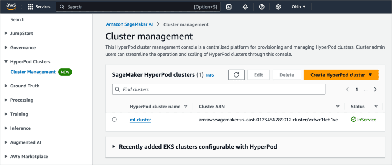Focus the Find clusters search field

pos(219,89)
